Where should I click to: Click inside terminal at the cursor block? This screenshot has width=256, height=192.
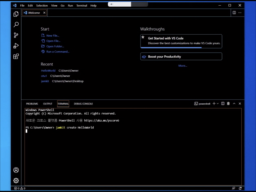click(x=26, y=131)
